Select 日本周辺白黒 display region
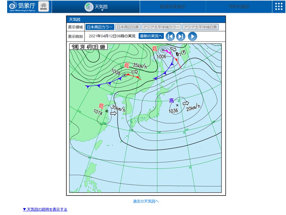The height and width of the screenshot is (215, 286). tap(128, 27)
